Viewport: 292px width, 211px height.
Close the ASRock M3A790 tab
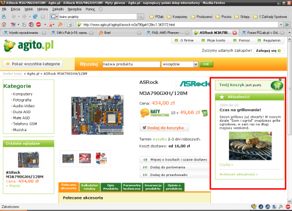[x=235, y=33]
